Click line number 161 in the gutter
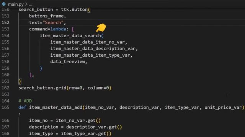 coord(5,81)
